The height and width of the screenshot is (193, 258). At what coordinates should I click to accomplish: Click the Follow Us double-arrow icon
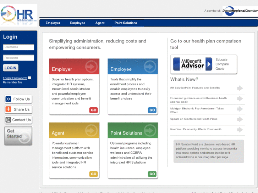8,99
